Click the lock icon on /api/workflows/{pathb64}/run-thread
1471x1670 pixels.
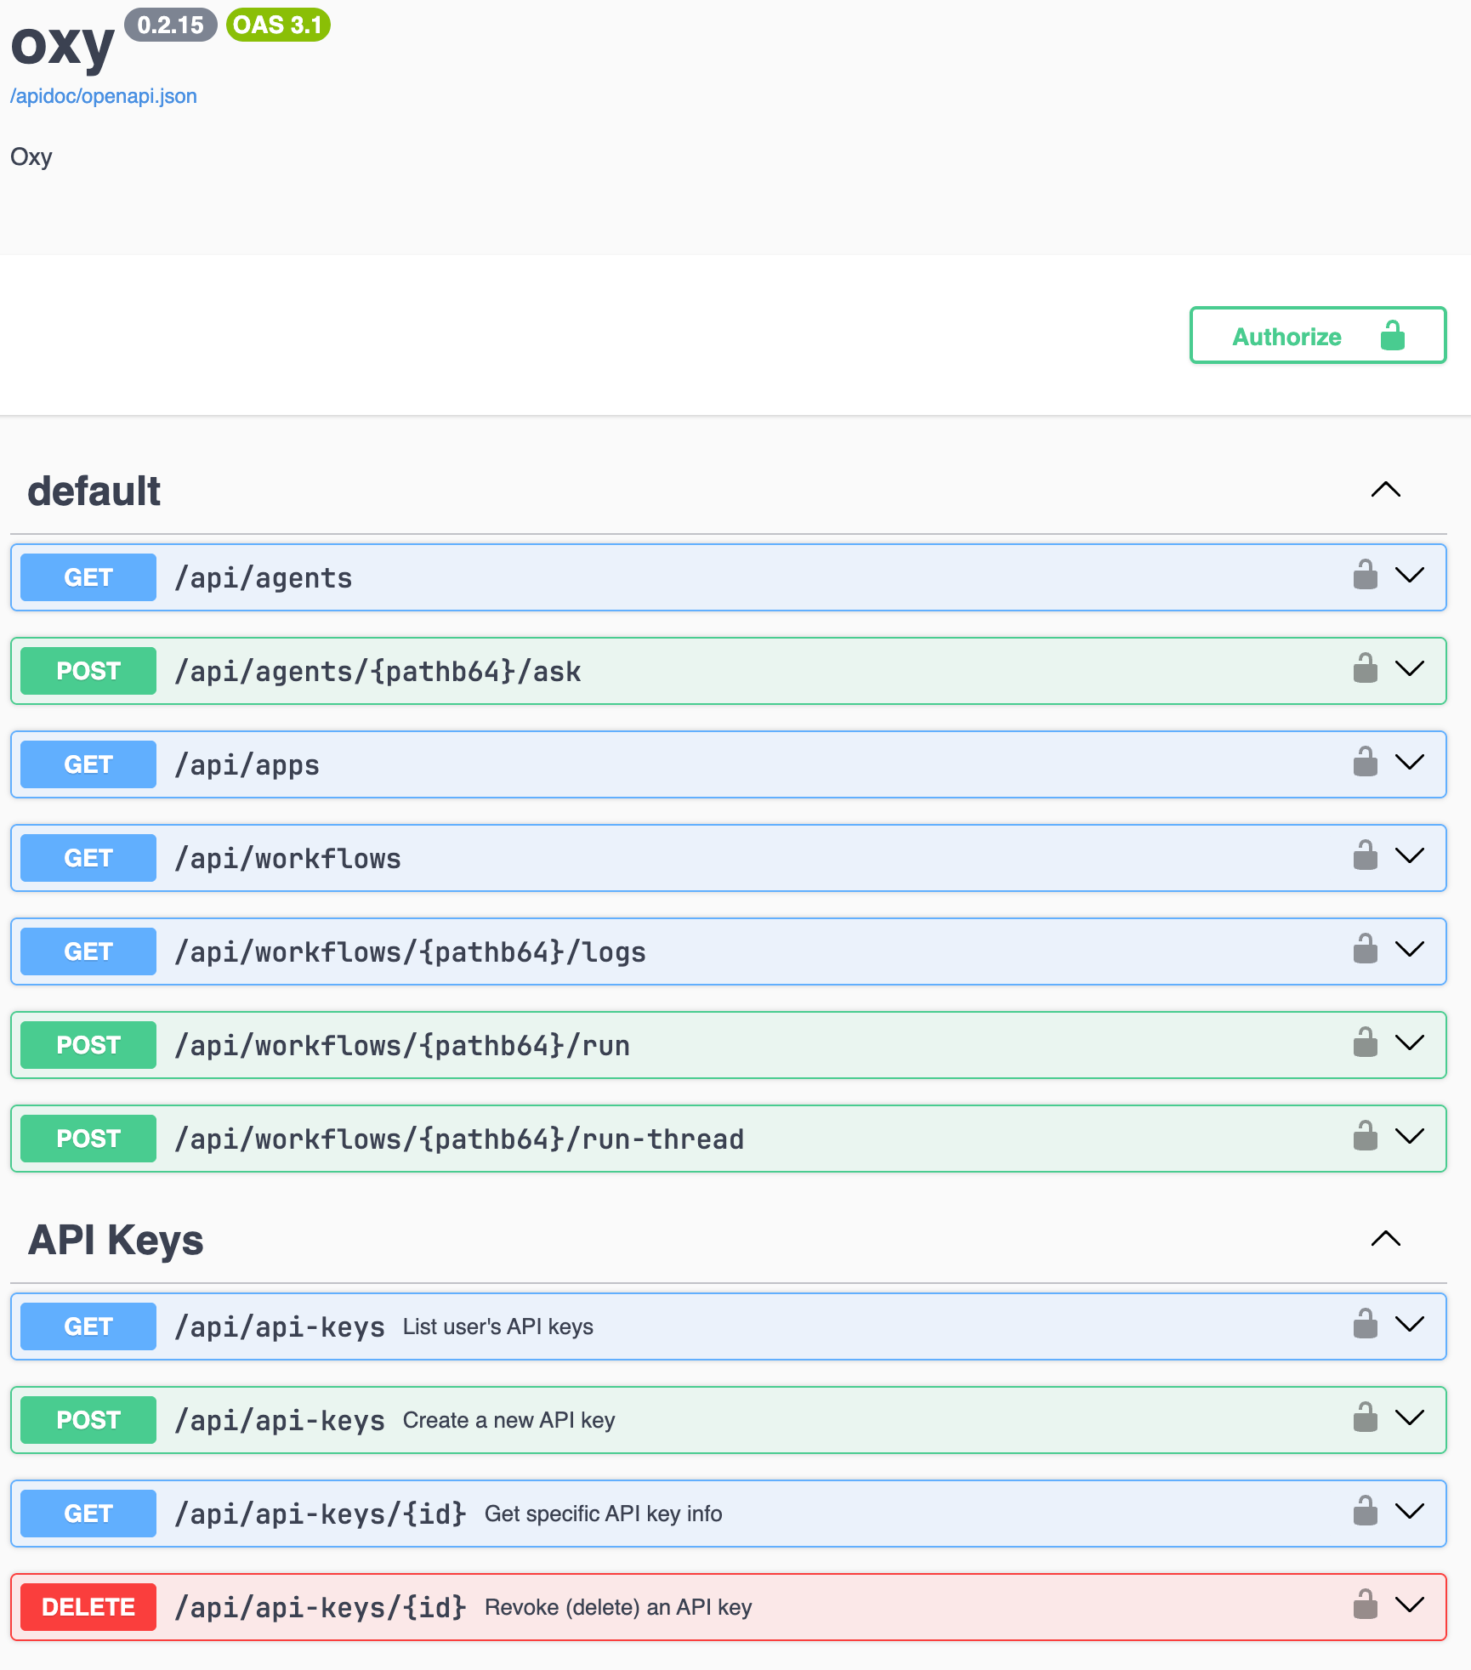pyautogui.click(x=1366, y=1136)
